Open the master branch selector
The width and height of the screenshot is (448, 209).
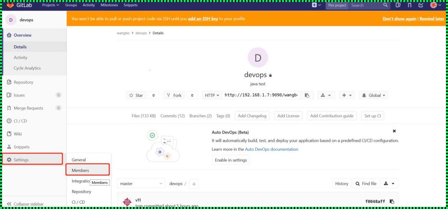[141, 184]
